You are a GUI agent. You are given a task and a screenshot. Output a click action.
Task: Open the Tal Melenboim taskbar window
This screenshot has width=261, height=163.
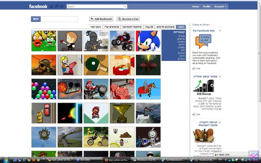(174, 160)
